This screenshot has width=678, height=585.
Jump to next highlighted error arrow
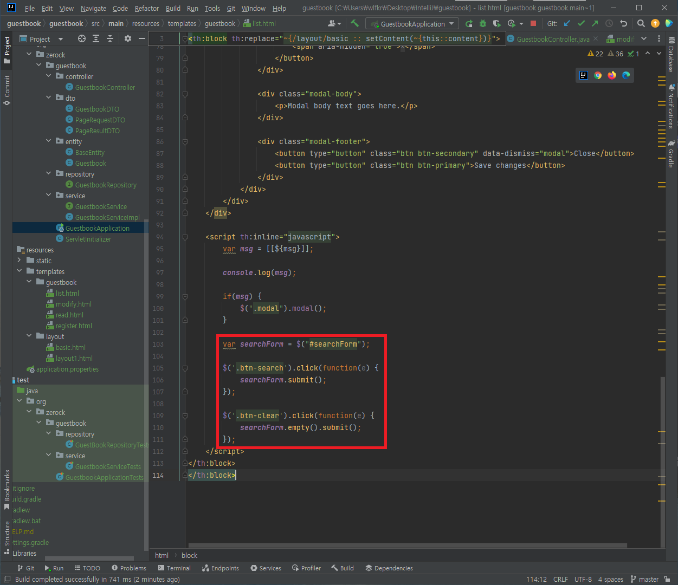(659, 54)
